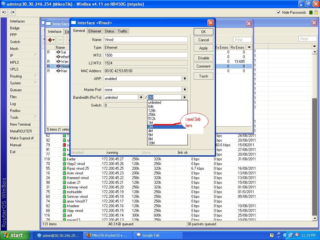Viewport: 320px width, 240px height.
Task: Expand the Tools submenu
Action: [x=36, y=117]
